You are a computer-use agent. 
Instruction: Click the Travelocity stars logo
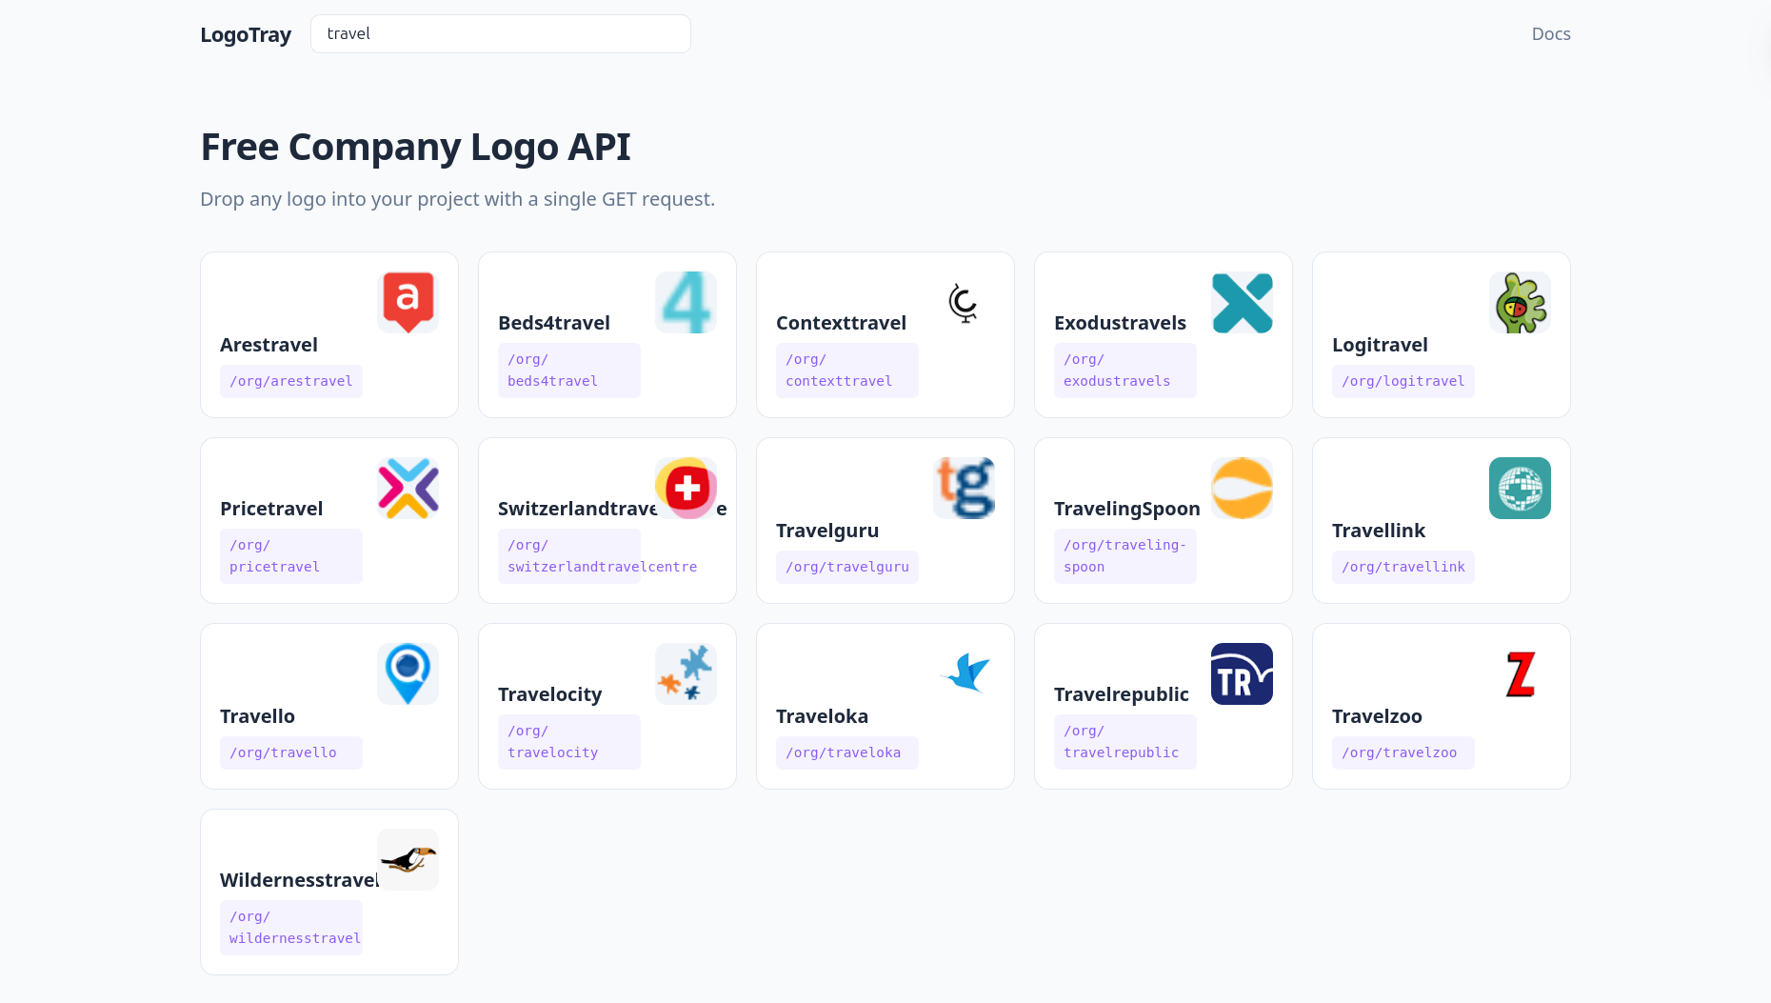tap(686, 673)
